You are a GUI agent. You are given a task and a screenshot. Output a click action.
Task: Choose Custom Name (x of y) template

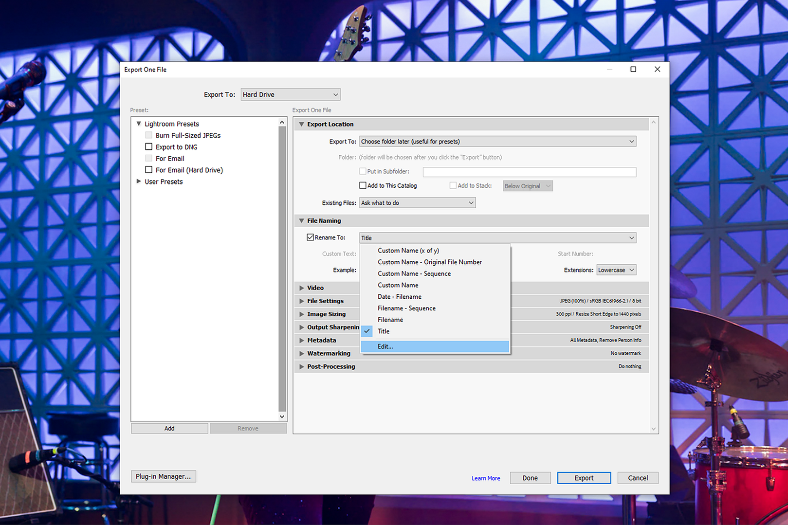435,251
